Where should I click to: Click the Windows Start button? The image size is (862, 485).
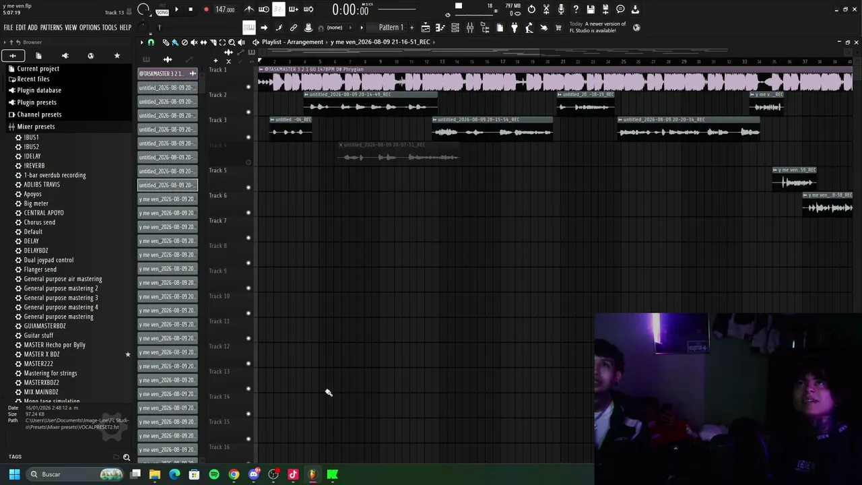pyautogui.click(x=14, y=474)
